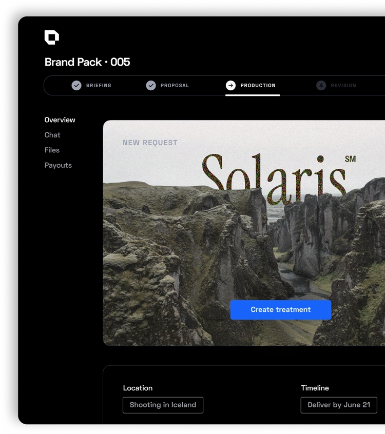385x434 pixels.
Task: Click the Briefing step checkmark icon
Action: coord(76,86)
